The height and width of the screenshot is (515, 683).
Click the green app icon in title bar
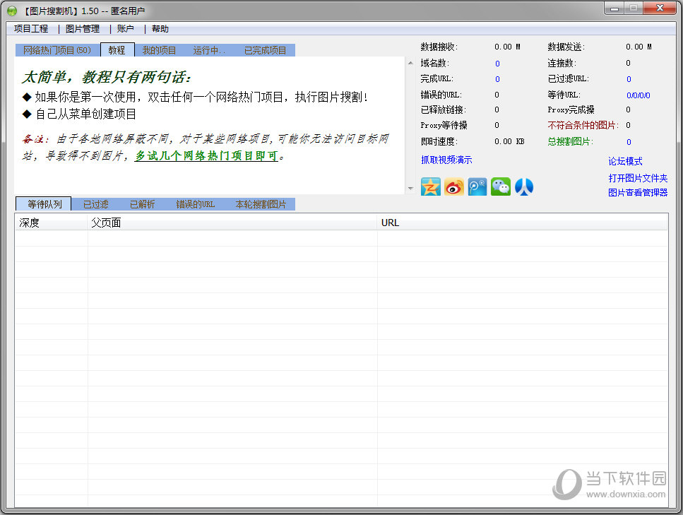tap(12, 11)
